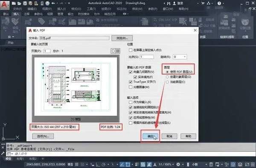256x168 pixels.
Task: Uncheck 应用线宽特性(W) checkbox
Action: [x=130, y=118]
